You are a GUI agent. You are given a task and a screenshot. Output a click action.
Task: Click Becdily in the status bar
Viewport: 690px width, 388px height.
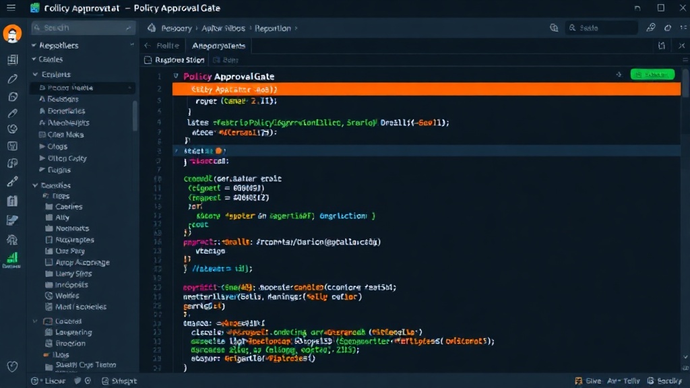pos(669,381)
